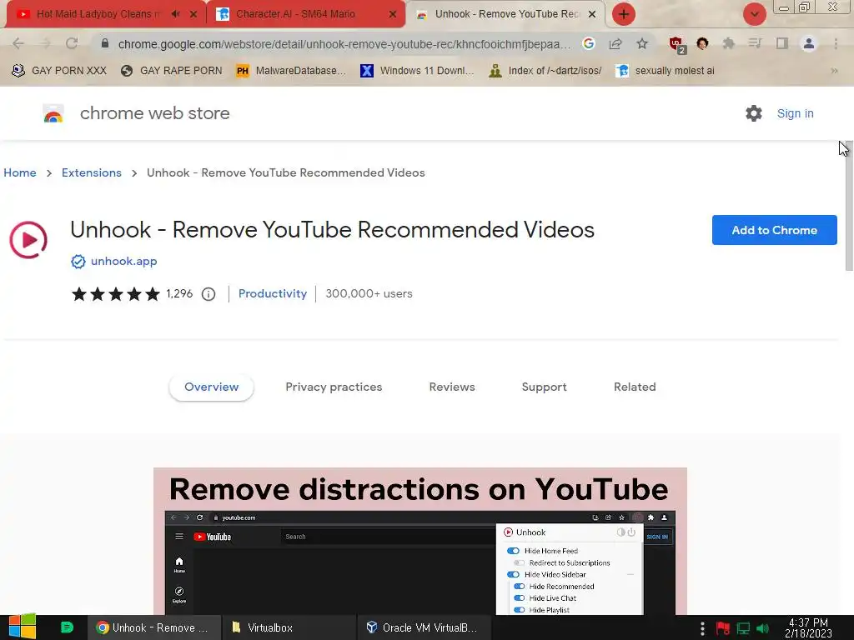This screenshot has height=640, width=854.
Task: Open web store settings gear
Action: [754, 113]
